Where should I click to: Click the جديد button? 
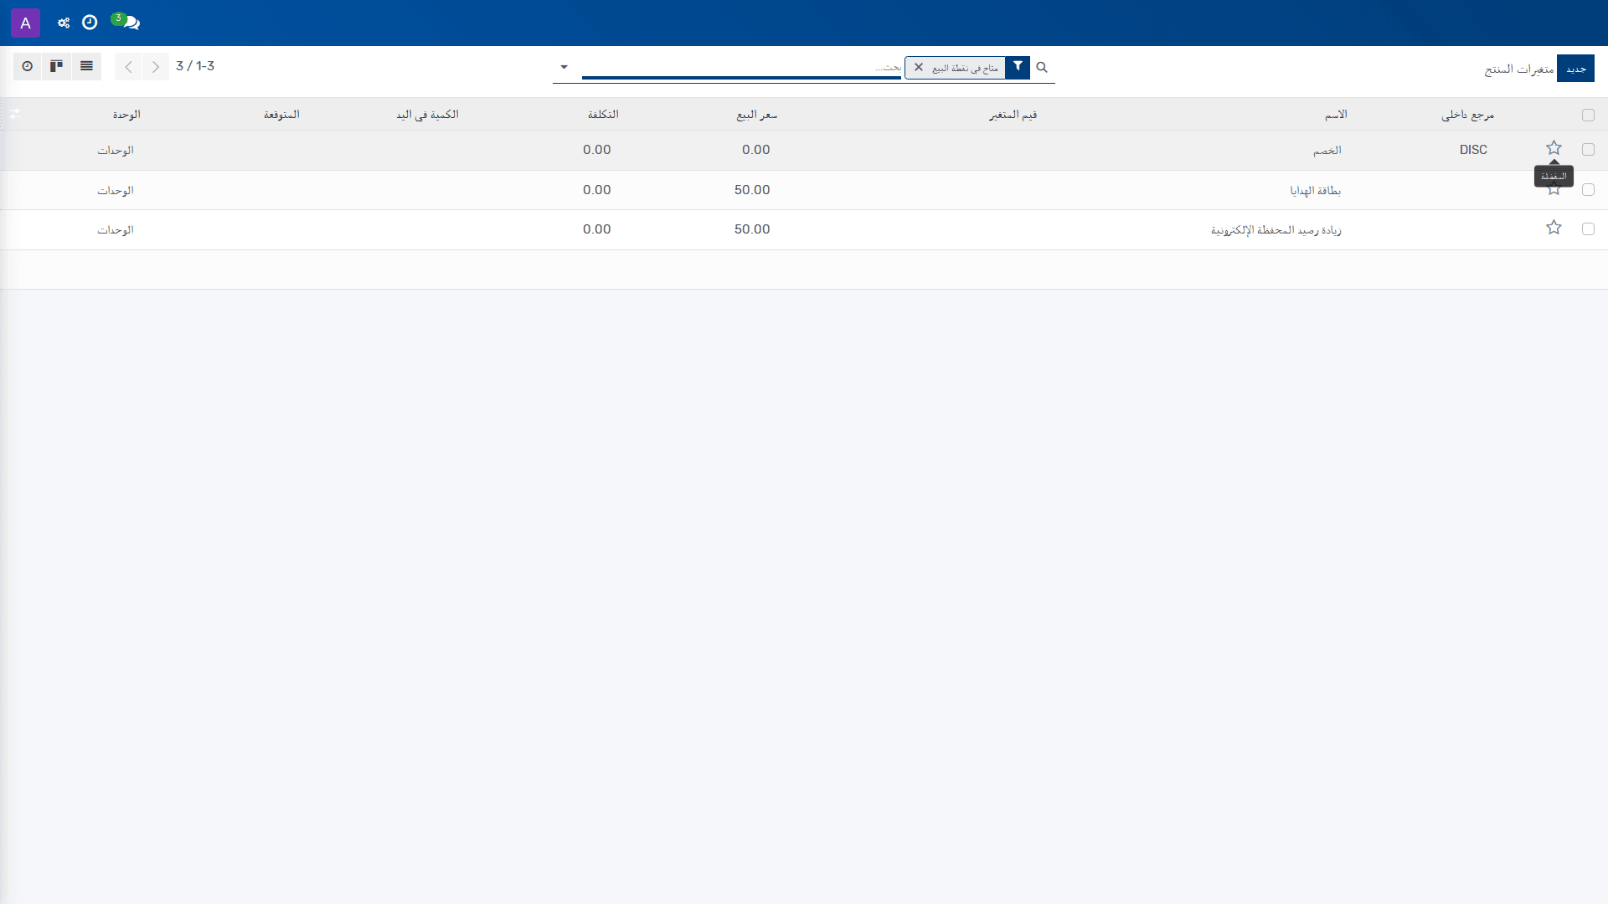(1575, 69)
